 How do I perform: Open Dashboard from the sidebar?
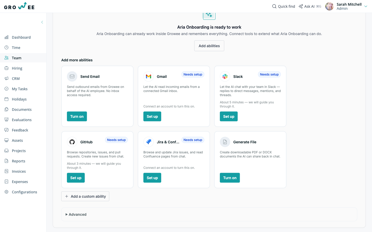(x=23, y=37)
